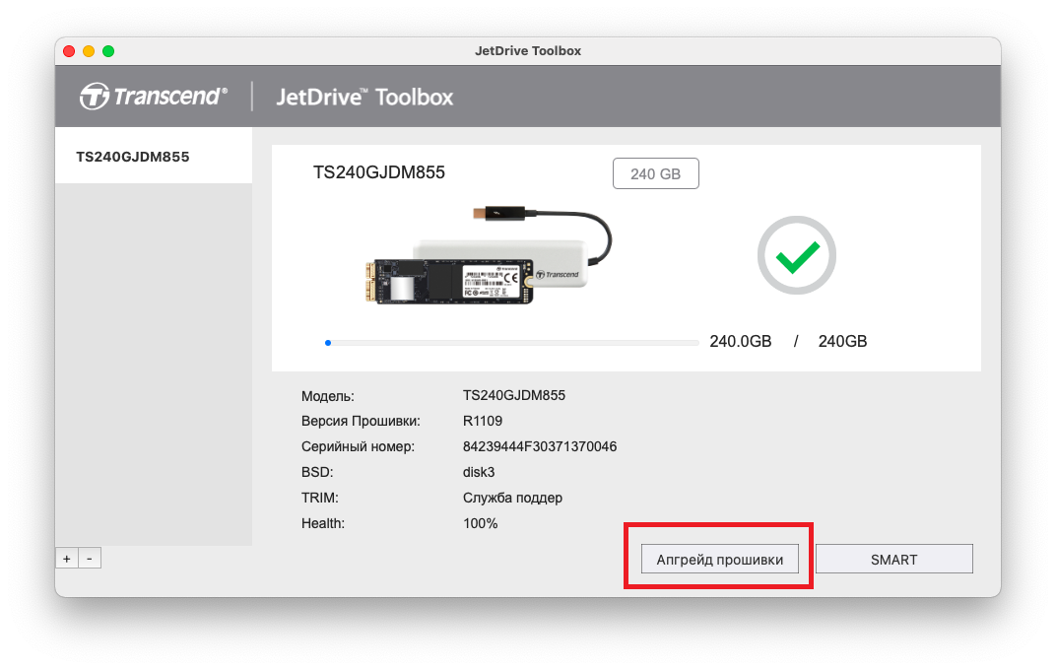Click serial number 84239444F30371370046
This screenshot has width=1056, height=670.
pos(540,446)
